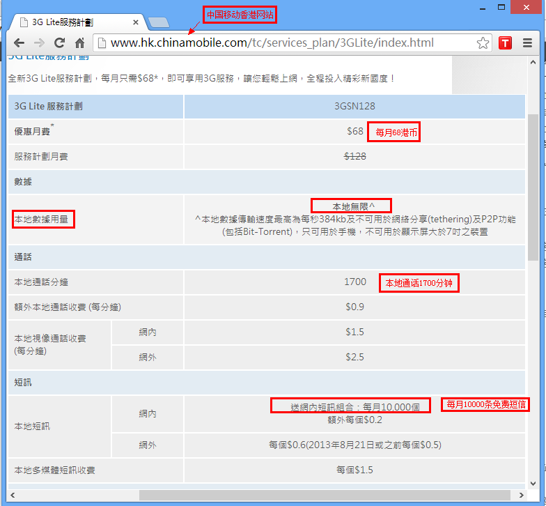546x506 pixels.
Task: Maximize the browser window
Action: (501, 8)
